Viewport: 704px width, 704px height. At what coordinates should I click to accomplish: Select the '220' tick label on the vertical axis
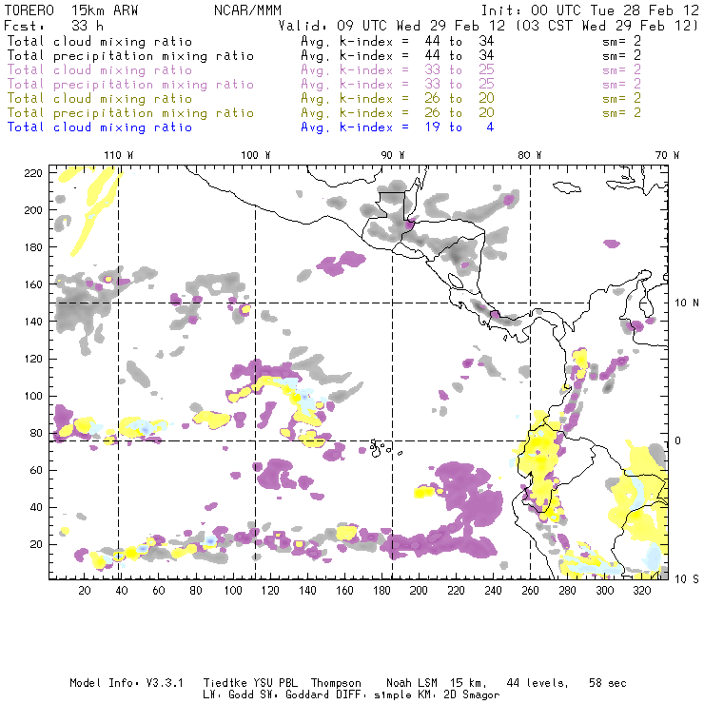pos(33,173)
